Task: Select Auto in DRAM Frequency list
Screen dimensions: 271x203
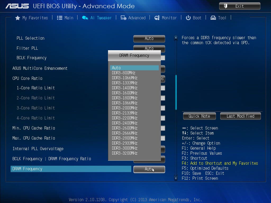Action: 134,68
